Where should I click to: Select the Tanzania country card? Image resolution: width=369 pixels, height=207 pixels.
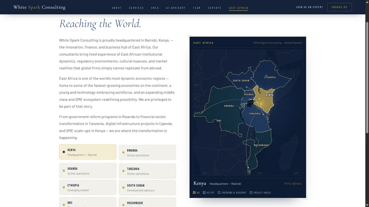147,171
